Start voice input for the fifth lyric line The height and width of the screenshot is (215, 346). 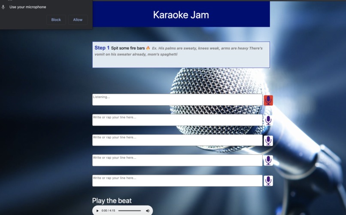pyautogui.click(x=268, y=181)
